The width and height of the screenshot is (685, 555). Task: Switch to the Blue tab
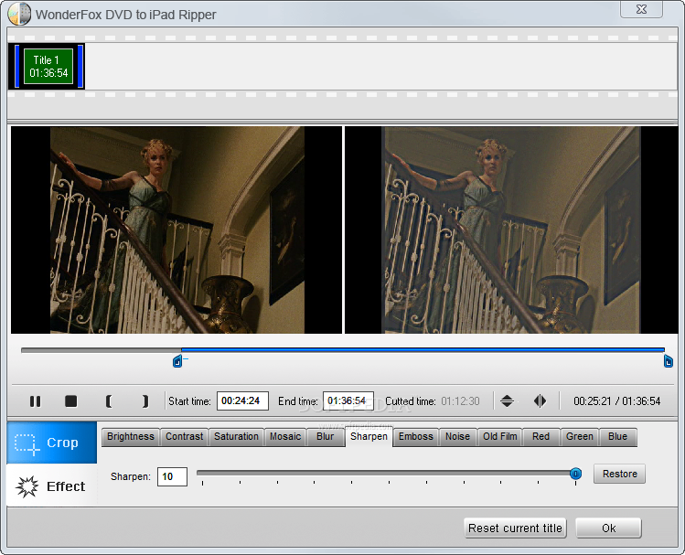coord(617,437)
